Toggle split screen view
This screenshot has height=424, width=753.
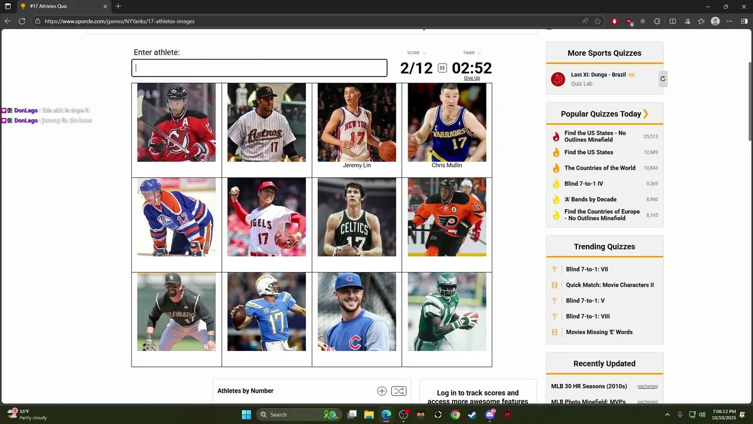(x=673, y=21)
